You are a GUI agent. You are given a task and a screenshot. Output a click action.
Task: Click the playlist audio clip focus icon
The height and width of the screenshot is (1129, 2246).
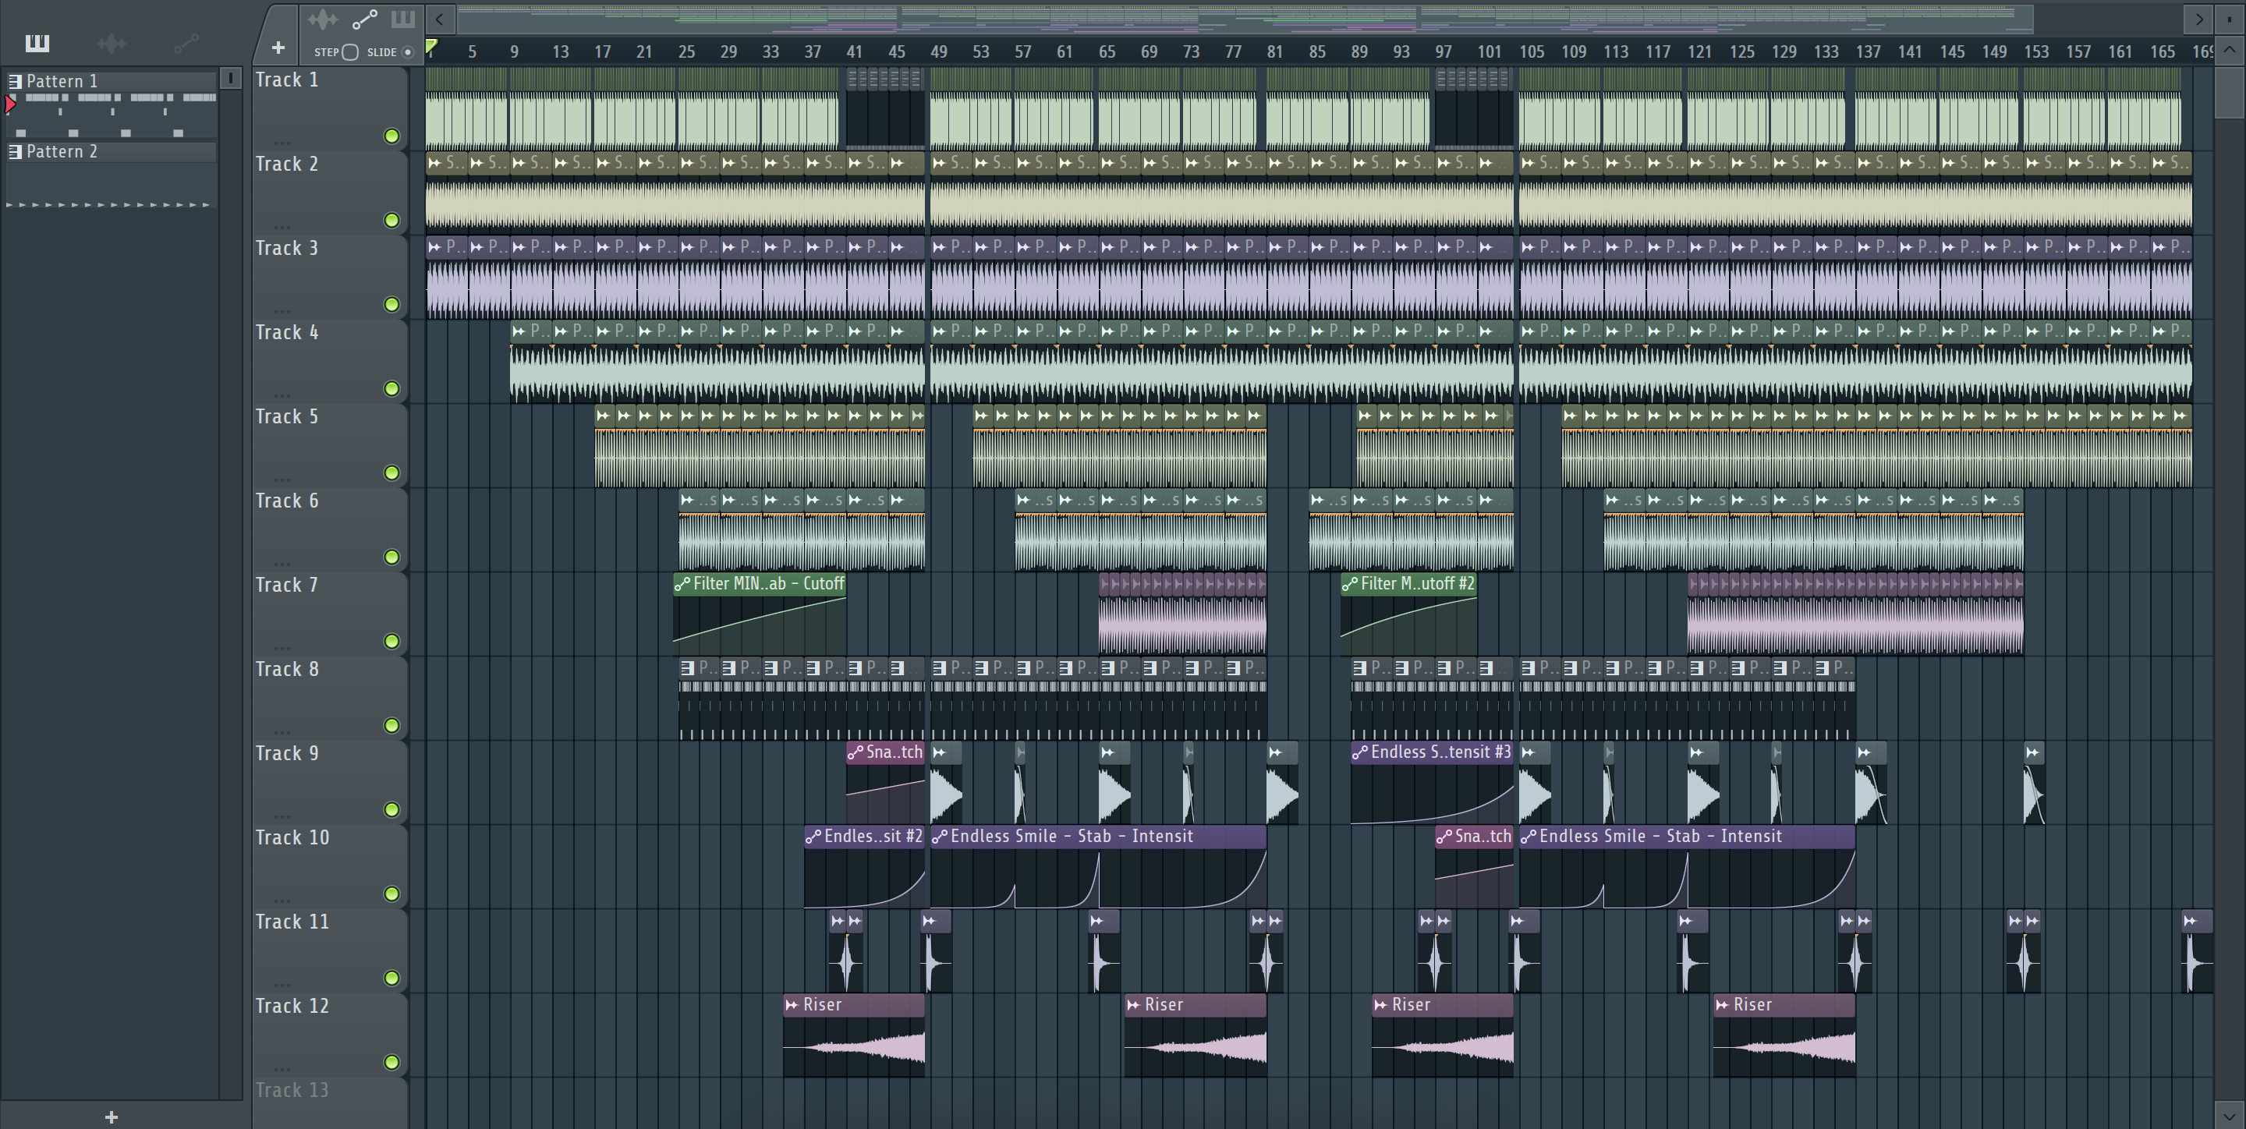[322, 19]
